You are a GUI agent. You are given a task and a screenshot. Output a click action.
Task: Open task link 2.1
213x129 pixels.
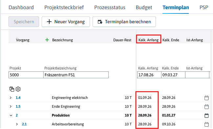click(24, 124)
